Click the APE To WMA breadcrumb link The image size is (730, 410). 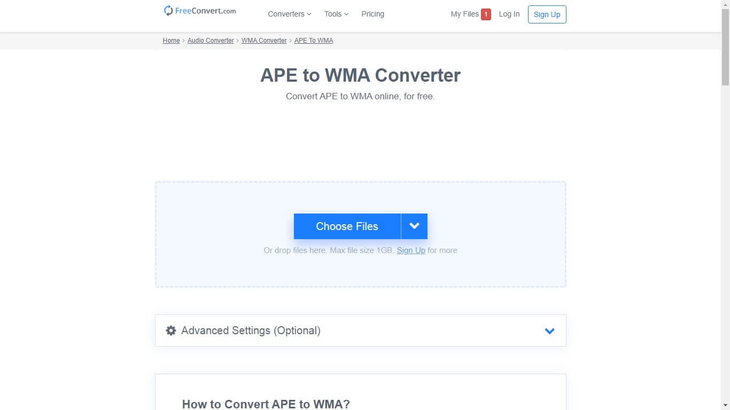click(314, 41)
